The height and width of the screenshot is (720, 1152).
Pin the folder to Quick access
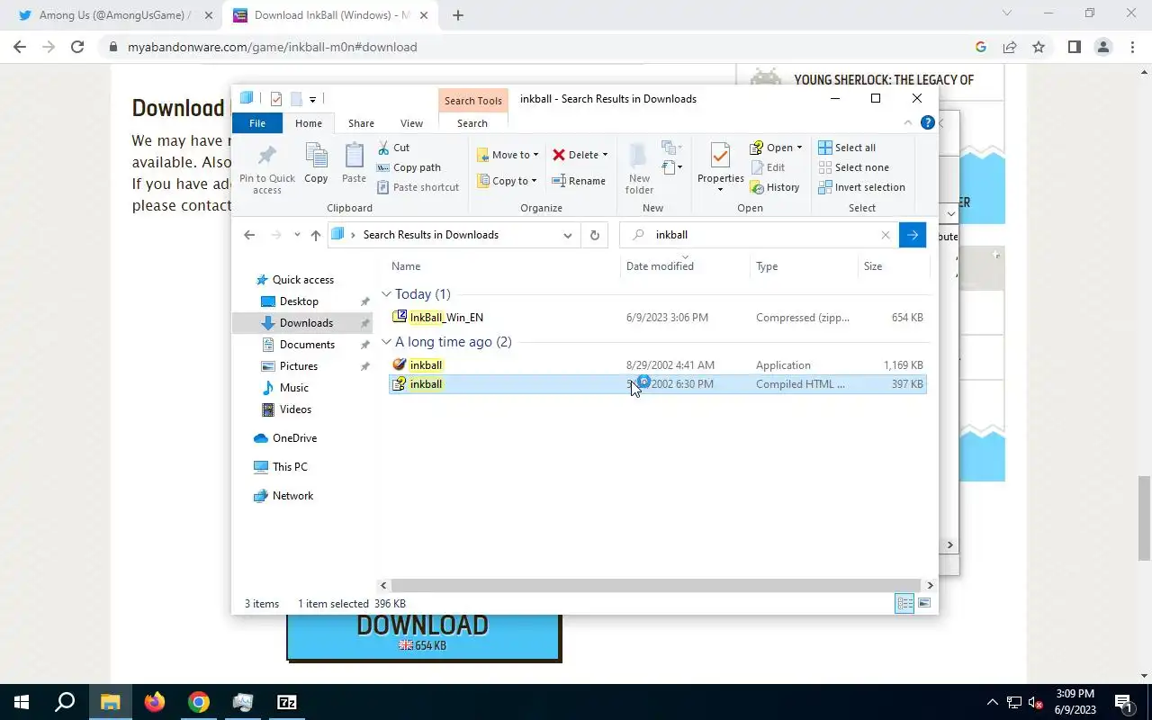[267, 169]
